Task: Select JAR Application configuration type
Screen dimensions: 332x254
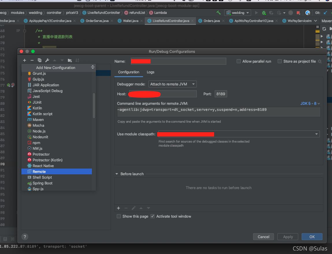Action: tap(57, 85)
